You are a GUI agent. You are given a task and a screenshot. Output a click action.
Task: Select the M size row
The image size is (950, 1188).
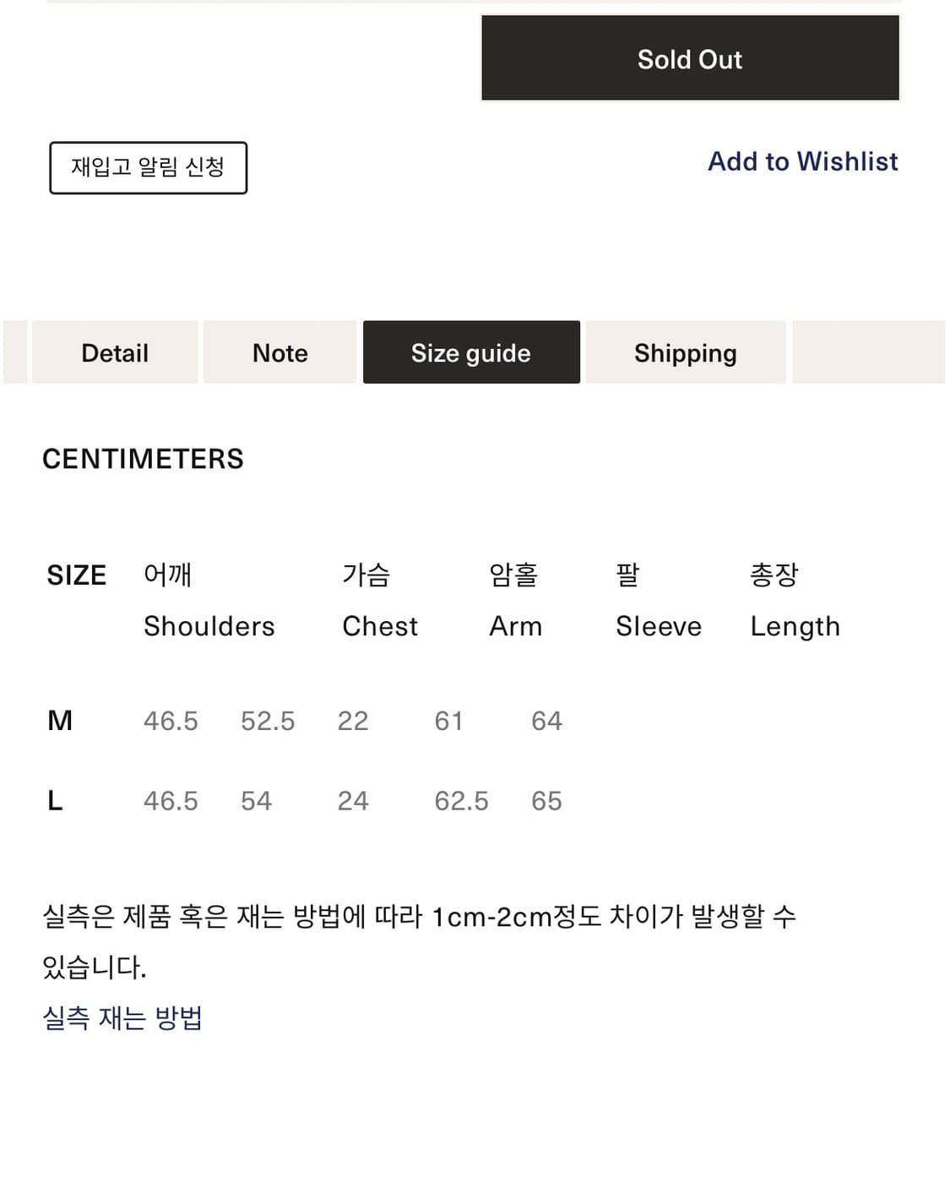pyautogui.click(x=58, y=720)
